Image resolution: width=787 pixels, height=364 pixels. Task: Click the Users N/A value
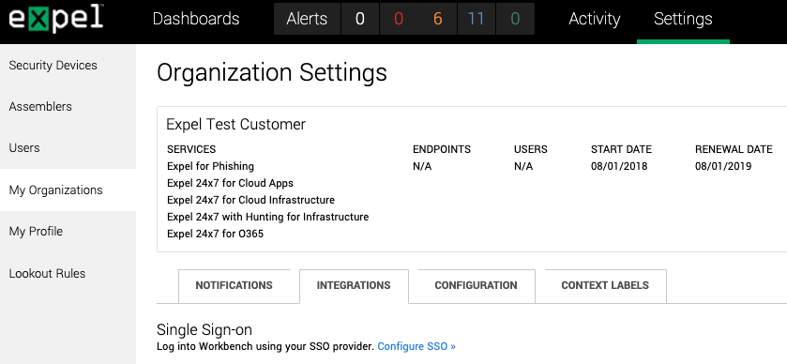523,166
